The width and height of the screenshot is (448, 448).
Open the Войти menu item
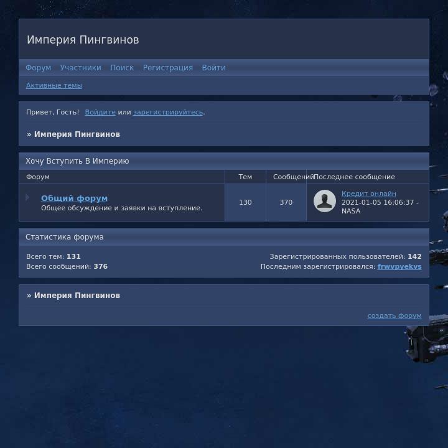pyautogui.click(x=213, y=68)
